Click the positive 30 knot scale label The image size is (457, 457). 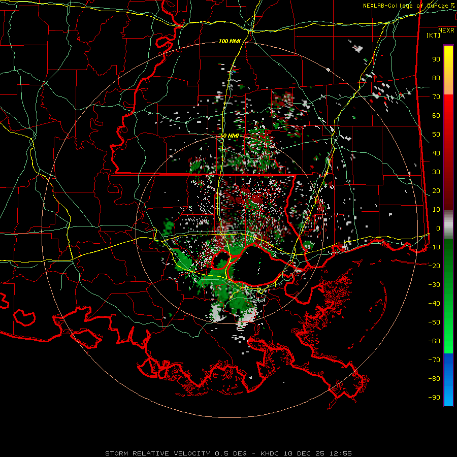(436, 172)
